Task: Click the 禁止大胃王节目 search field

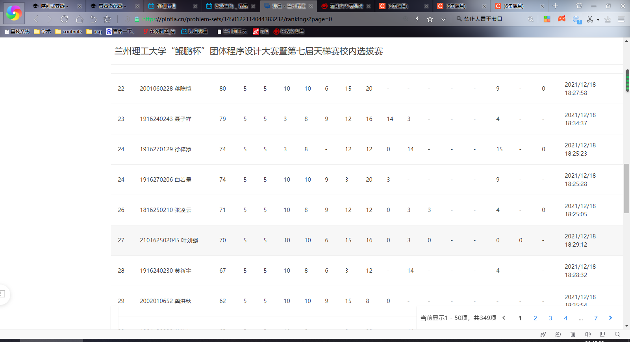Action: point(492,19)
